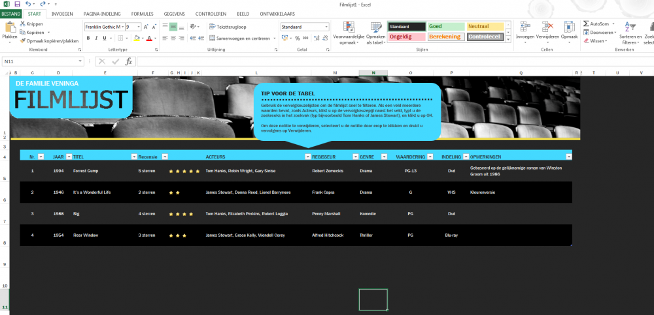This screenshot has width=654, height=315.
Task: Toggle Tekstterugloop wrap text
Action: point(228,27)
